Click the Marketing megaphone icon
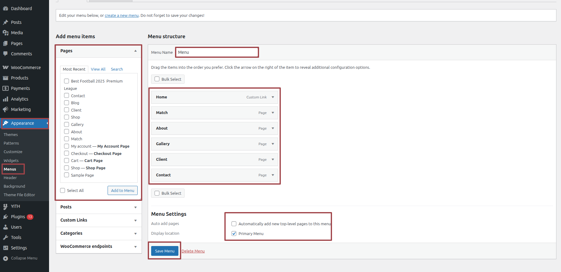Viewport: 561px width, 272px height. click(6, 109)
